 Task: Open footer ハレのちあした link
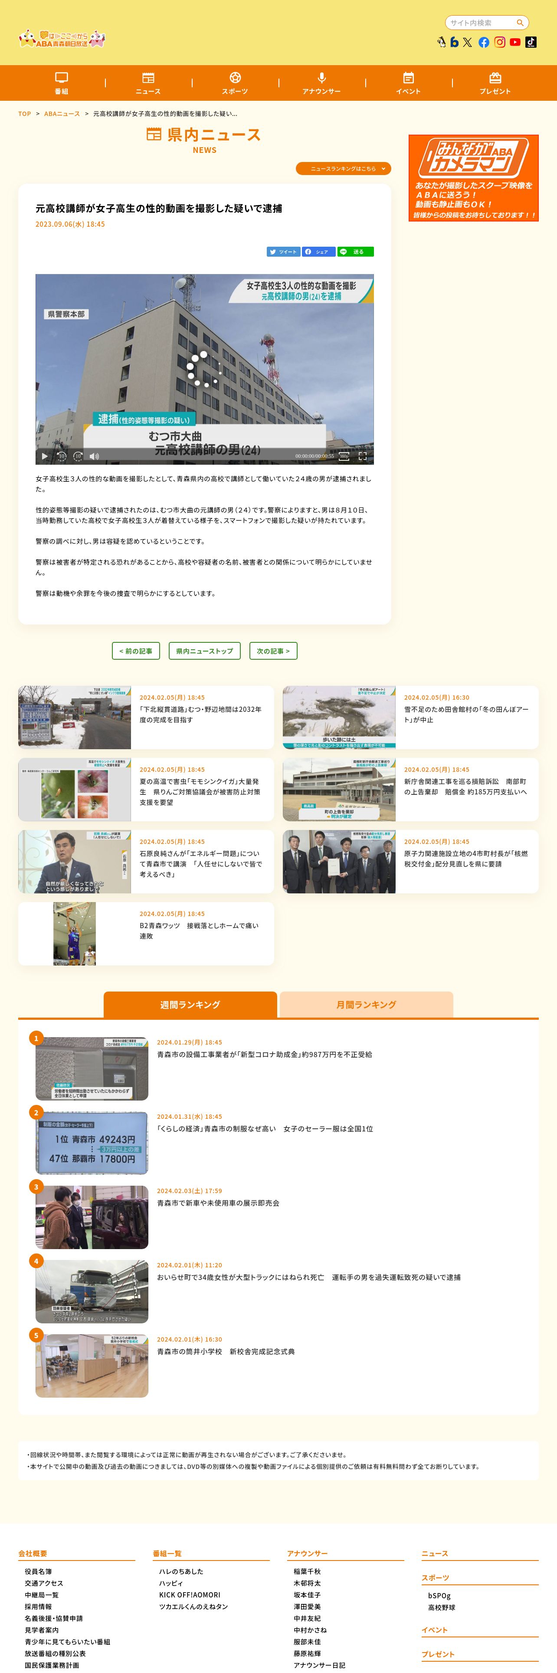tap(181, 1571)
